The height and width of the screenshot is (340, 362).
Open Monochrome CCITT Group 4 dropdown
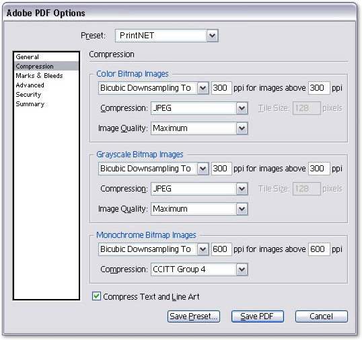click(x=199, y=269)
